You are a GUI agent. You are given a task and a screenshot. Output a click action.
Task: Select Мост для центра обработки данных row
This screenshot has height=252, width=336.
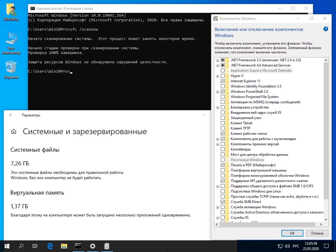[259, 155]
